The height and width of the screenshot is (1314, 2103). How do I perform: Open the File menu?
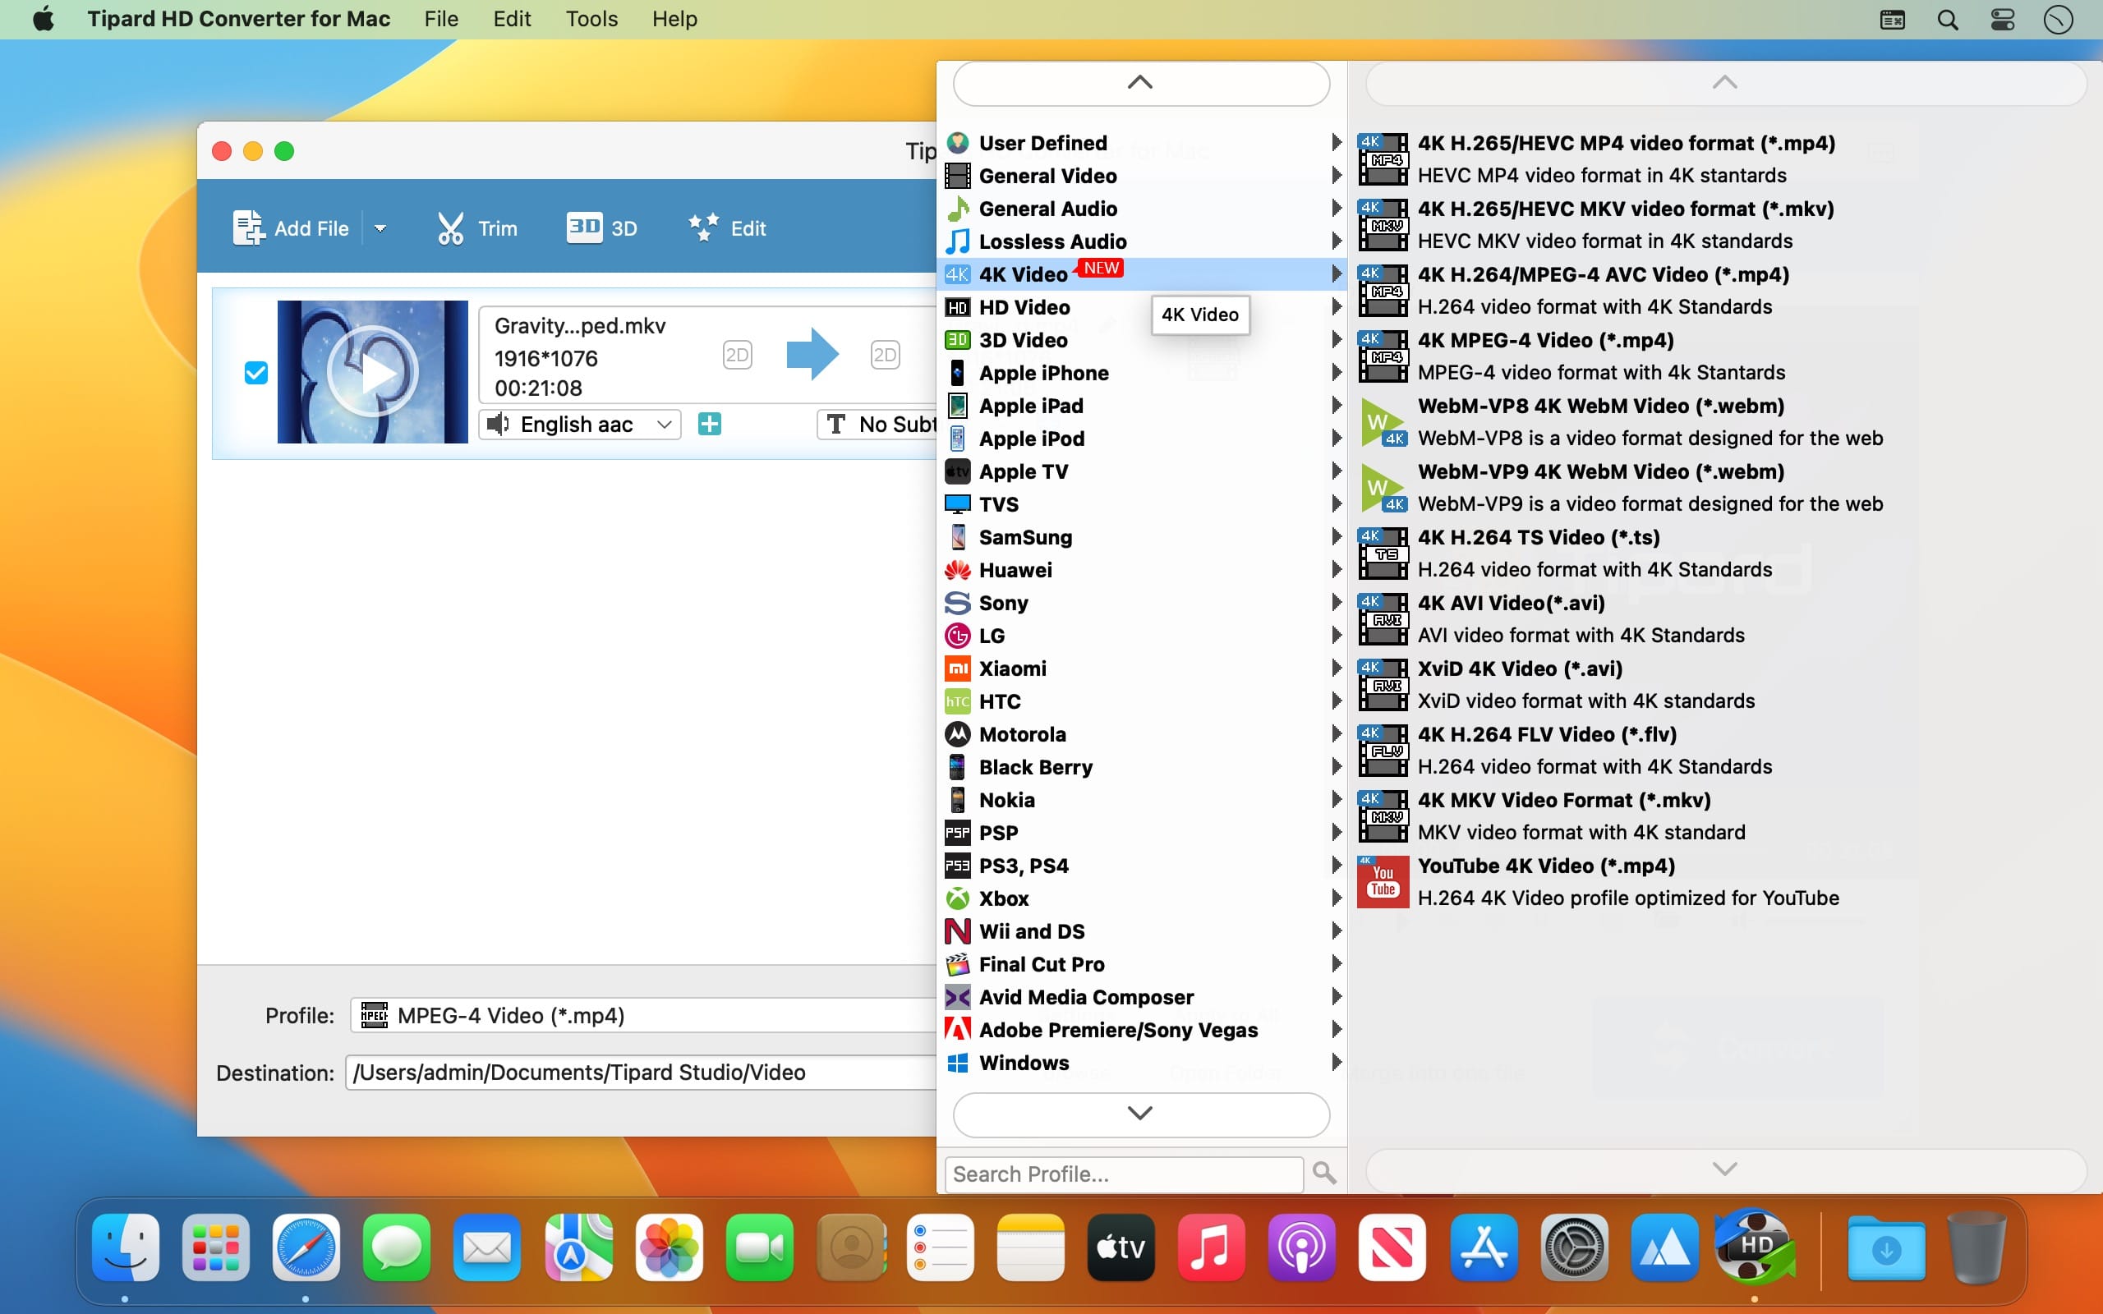(x=440, y=19)
